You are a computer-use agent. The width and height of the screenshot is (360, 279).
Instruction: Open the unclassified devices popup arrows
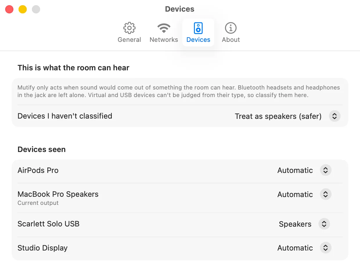(x=334, y=116)
